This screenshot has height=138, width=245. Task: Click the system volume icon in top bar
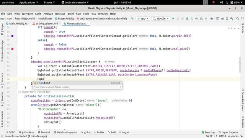tap(221, 2)
